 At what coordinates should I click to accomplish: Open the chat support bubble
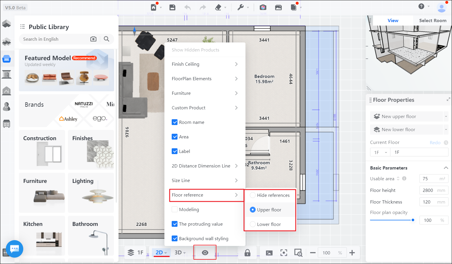[14, 249]
